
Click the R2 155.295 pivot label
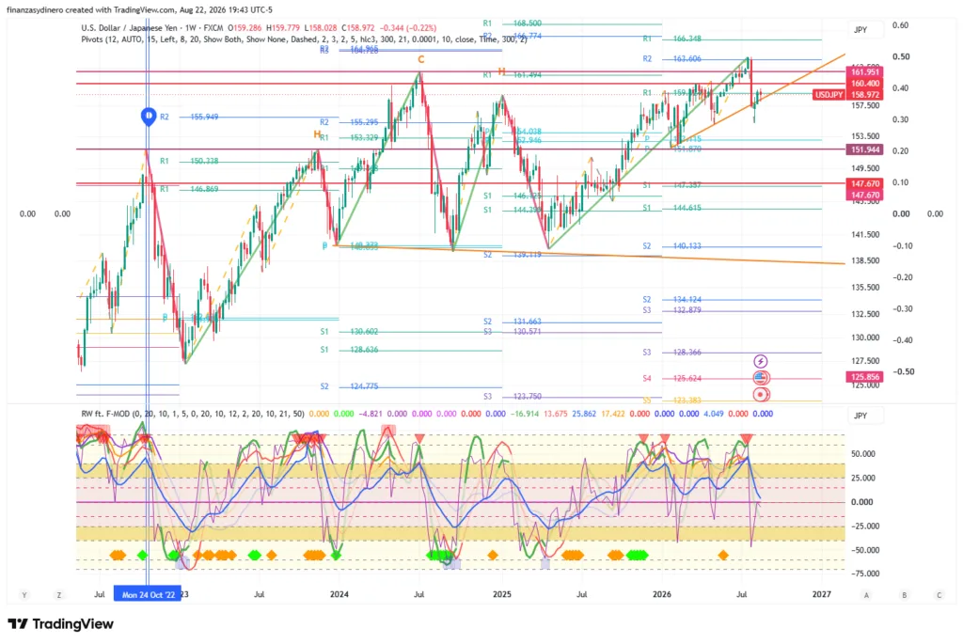(x=349, y=122)
